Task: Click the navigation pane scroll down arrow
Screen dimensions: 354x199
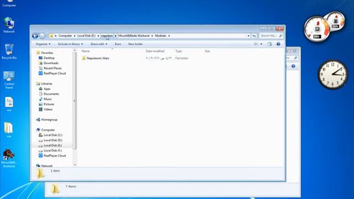Action: pyautogui.click(x=75, y=165)
